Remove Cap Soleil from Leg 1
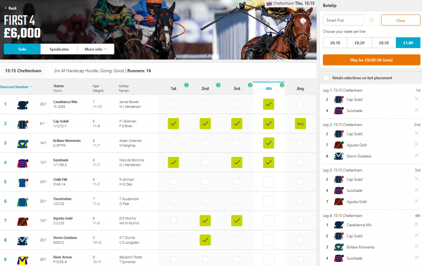Image resolution: width=422 pixels, height=266 pixels. (x=415, y=99)
